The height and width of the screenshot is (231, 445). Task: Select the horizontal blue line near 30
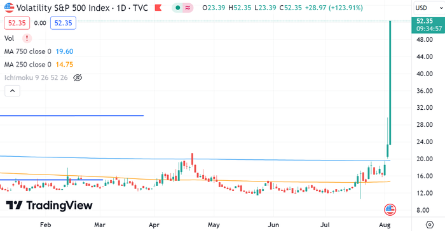[72, 115]
